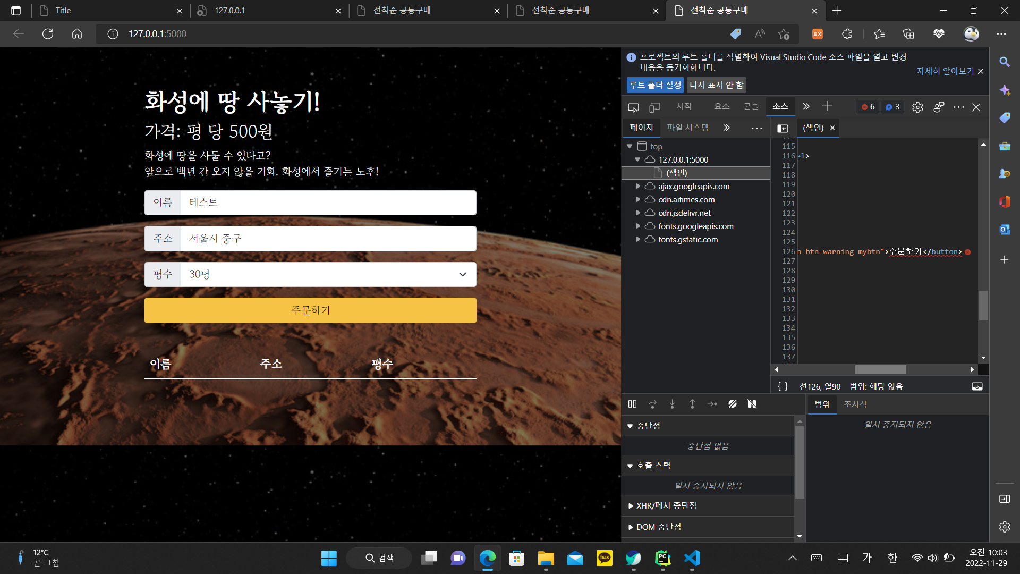Collapse the top tree node
This screenshot has height=574, width=1020.
(x=630, y=146)
